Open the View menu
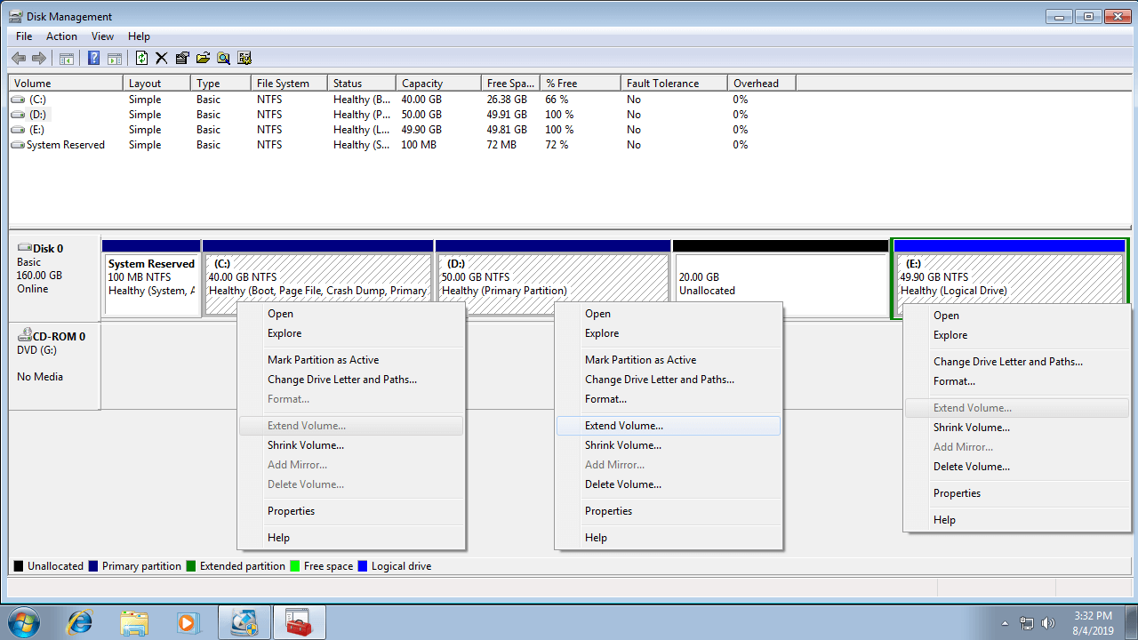This screenshot has width=1138, height=640. tap(102, 36)
